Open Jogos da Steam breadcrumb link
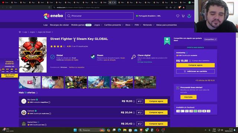238x133 pixels. (x=44, y=32)
